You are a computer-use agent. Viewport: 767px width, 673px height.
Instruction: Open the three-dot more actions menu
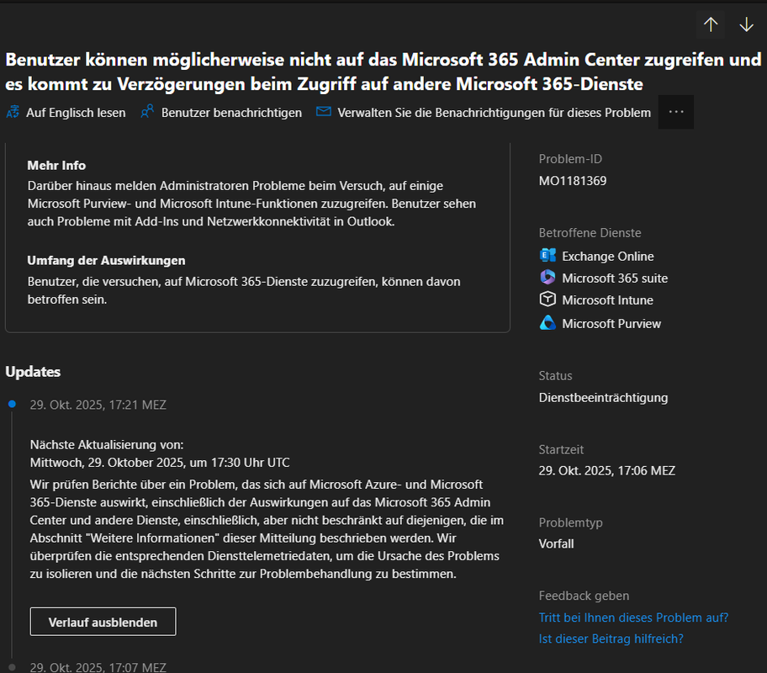pyautogui.click(x=676, y=112)
